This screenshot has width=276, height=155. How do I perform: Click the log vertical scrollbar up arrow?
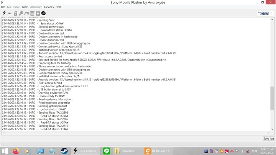[x=272, y=20]
